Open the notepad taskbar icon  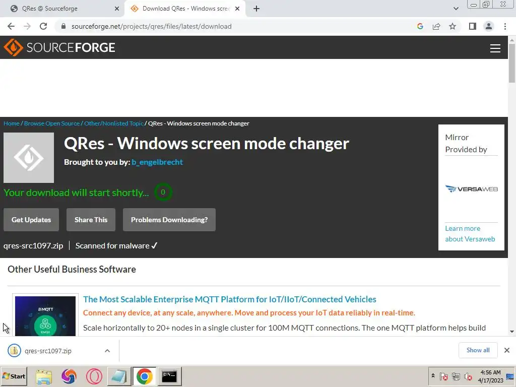pyautogui.click(x=119, y=376)
